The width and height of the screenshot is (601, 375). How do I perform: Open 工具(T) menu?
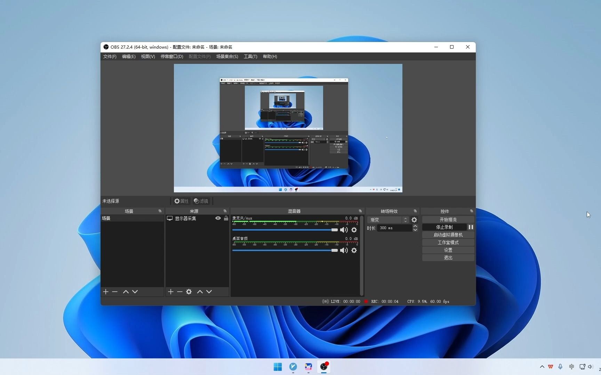click(250, 57)
